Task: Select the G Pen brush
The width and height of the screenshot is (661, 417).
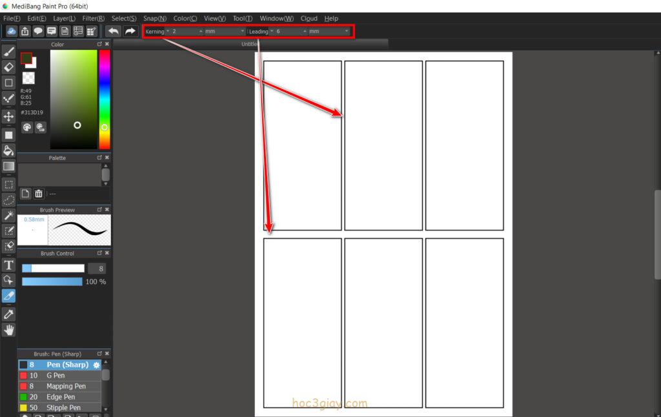Action: click(x=56, y=376)
